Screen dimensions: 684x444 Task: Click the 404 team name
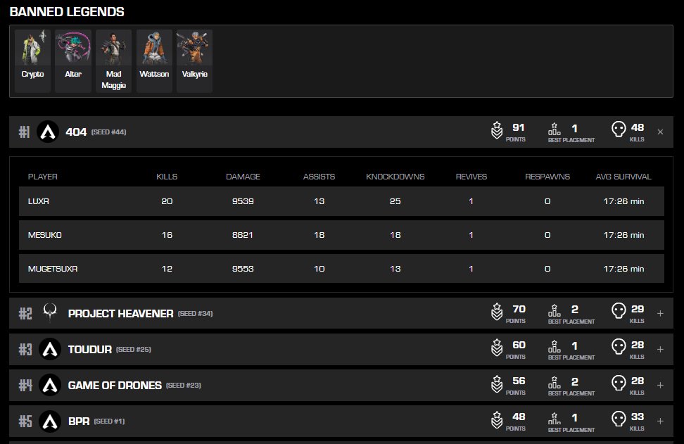pyautogui.click(x=76, y=132)
